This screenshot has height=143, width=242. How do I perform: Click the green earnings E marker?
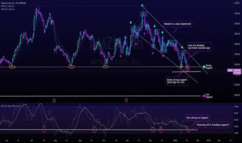(x=54, y=100)
